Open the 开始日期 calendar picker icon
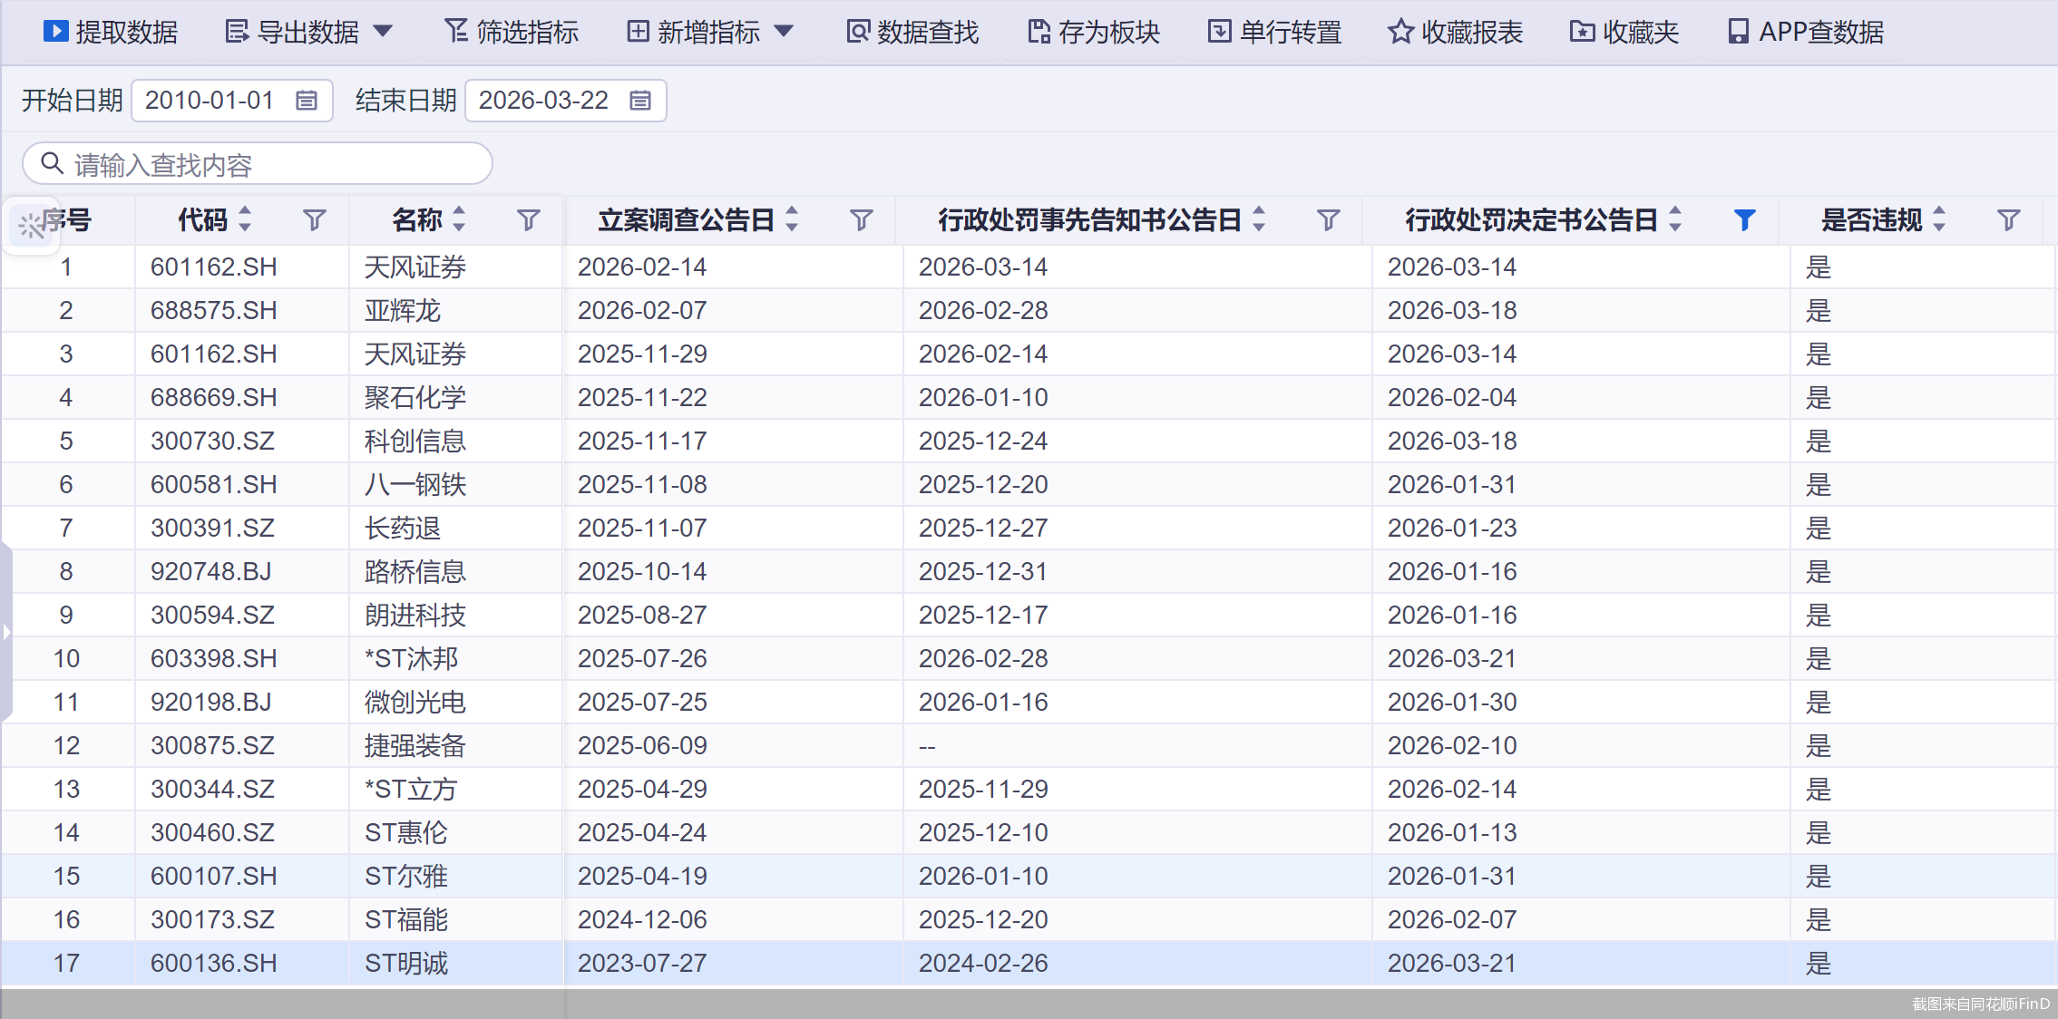Image resolution: width=2058 pixels, height=1019 pixels. click(308, 100)
